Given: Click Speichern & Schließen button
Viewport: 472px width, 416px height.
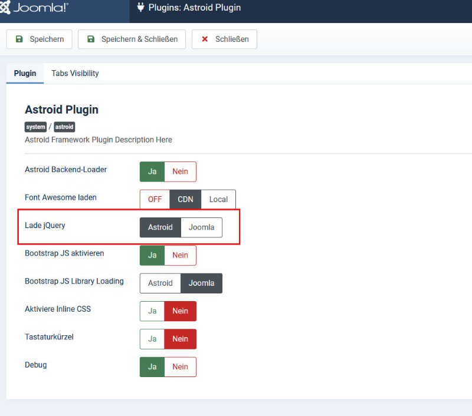Looking at the screenshot, I should 132,39.
